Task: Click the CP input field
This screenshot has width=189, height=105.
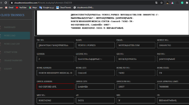Action: click(173, 100)
